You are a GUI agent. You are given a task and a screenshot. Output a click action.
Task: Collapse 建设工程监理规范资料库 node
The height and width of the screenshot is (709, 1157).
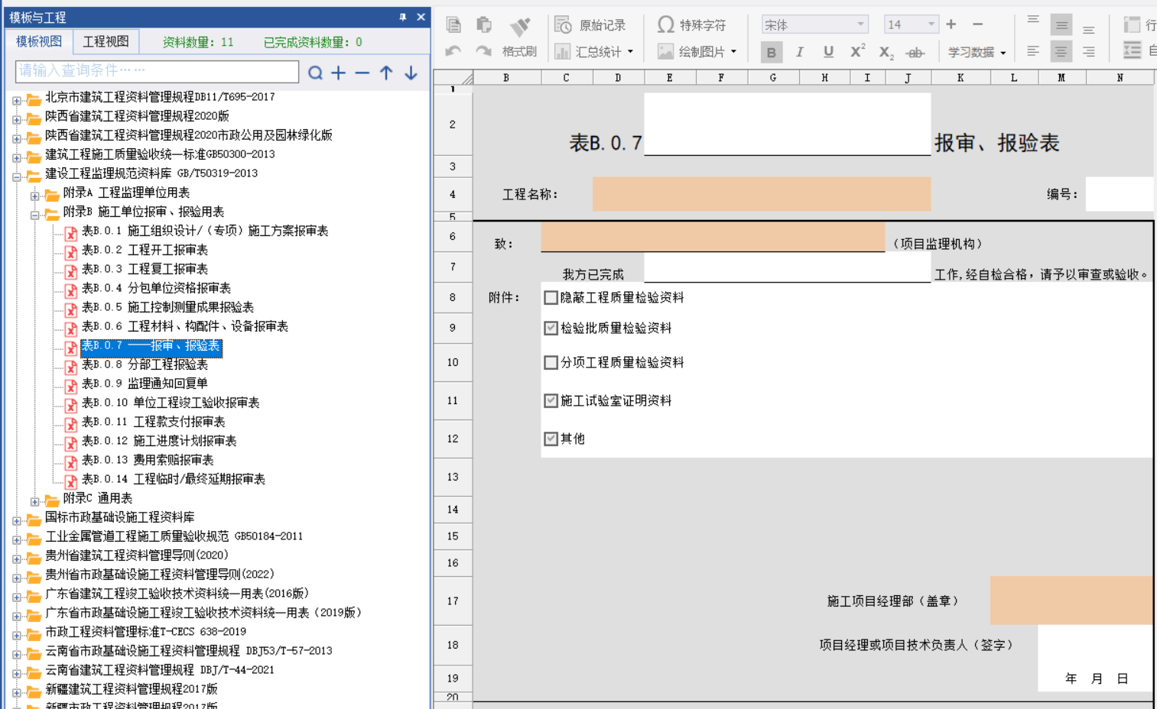coord(17,176)
